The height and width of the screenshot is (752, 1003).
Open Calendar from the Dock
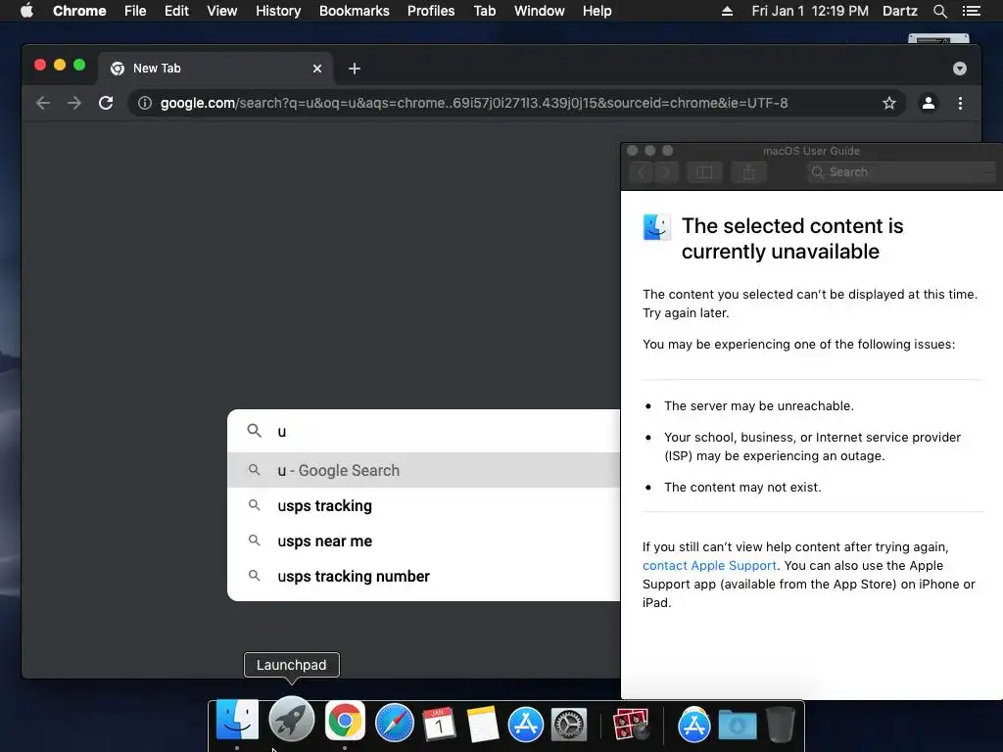tap(439, 724)
